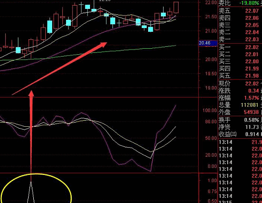Click the 100.00 indicator axis label
The width and height of the screenshot is (262, 203).
(x=210, y=110)
